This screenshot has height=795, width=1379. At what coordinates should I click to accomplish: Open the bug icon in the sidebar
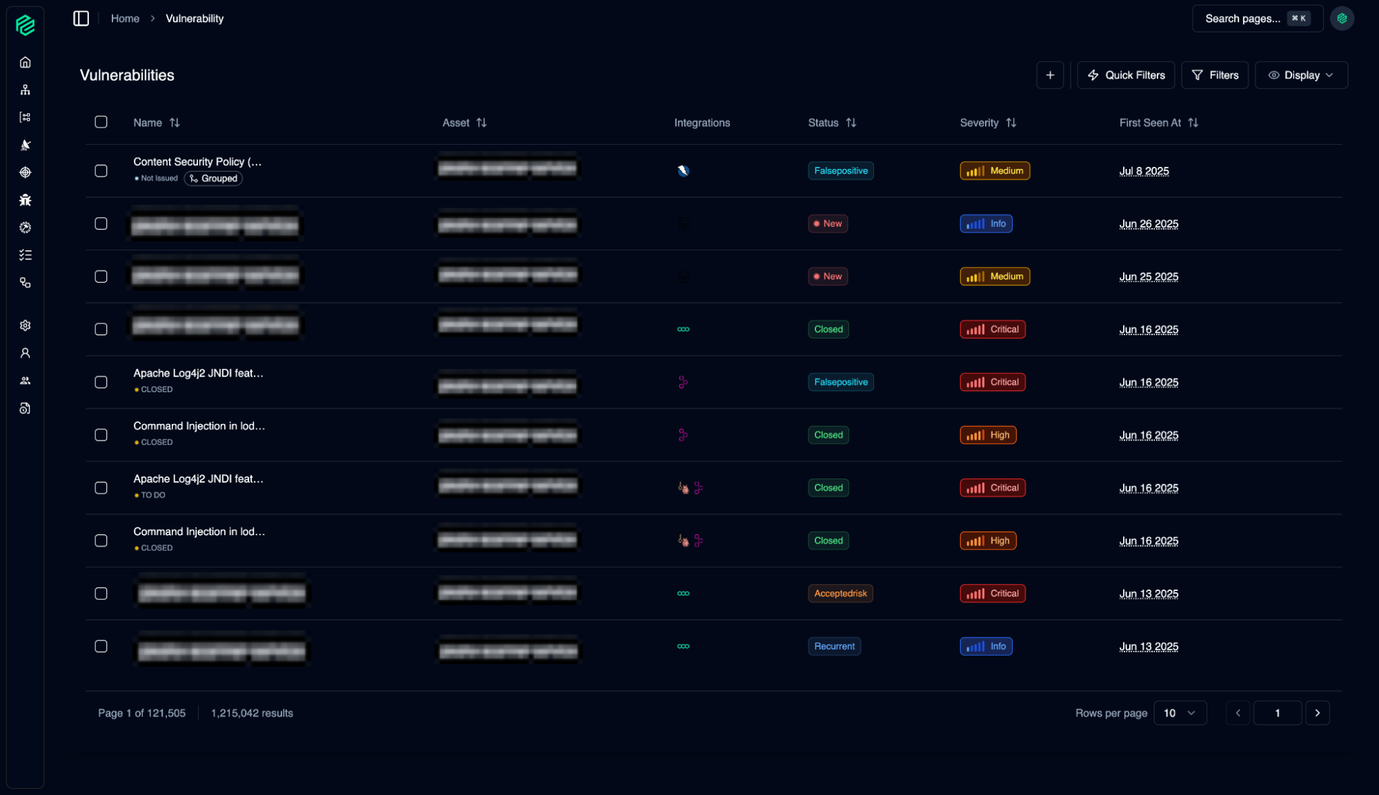tap(26, 200)
